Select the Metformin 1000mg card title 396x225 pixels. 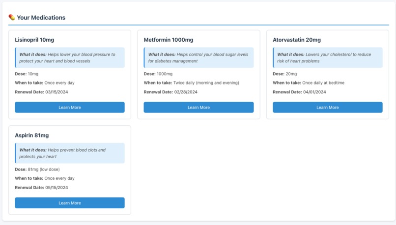(x=169, y=40)
